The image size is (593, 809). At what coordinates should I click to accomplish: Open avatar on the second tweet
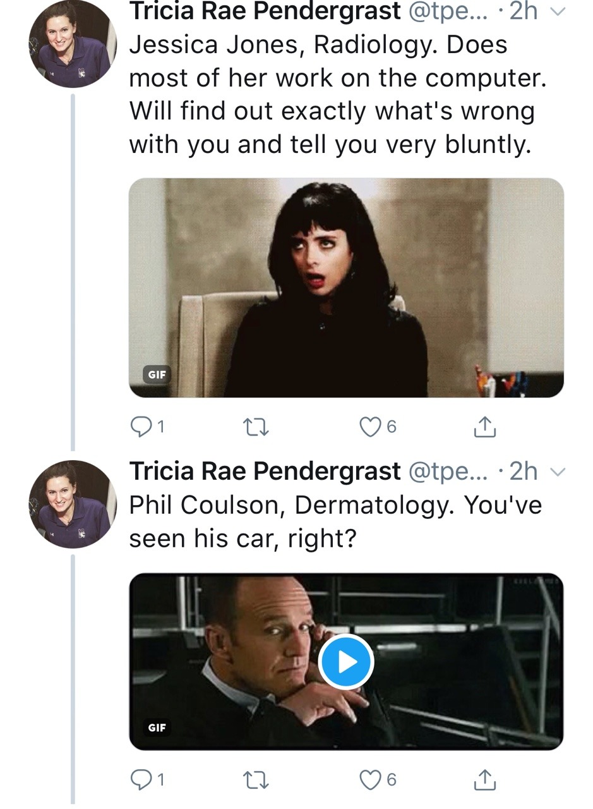(73, 504)
